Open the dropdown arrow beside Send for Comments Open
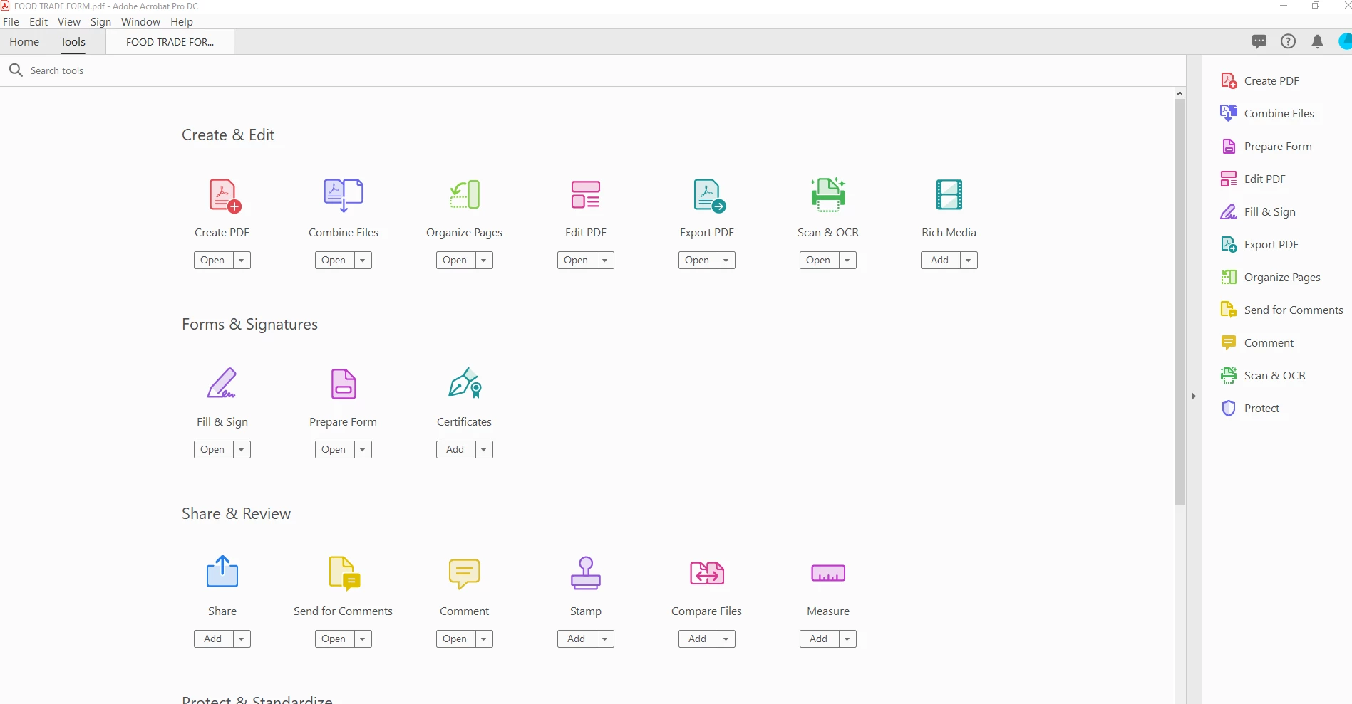Viewport: 1352px width, 704px height. click(363, 639)
